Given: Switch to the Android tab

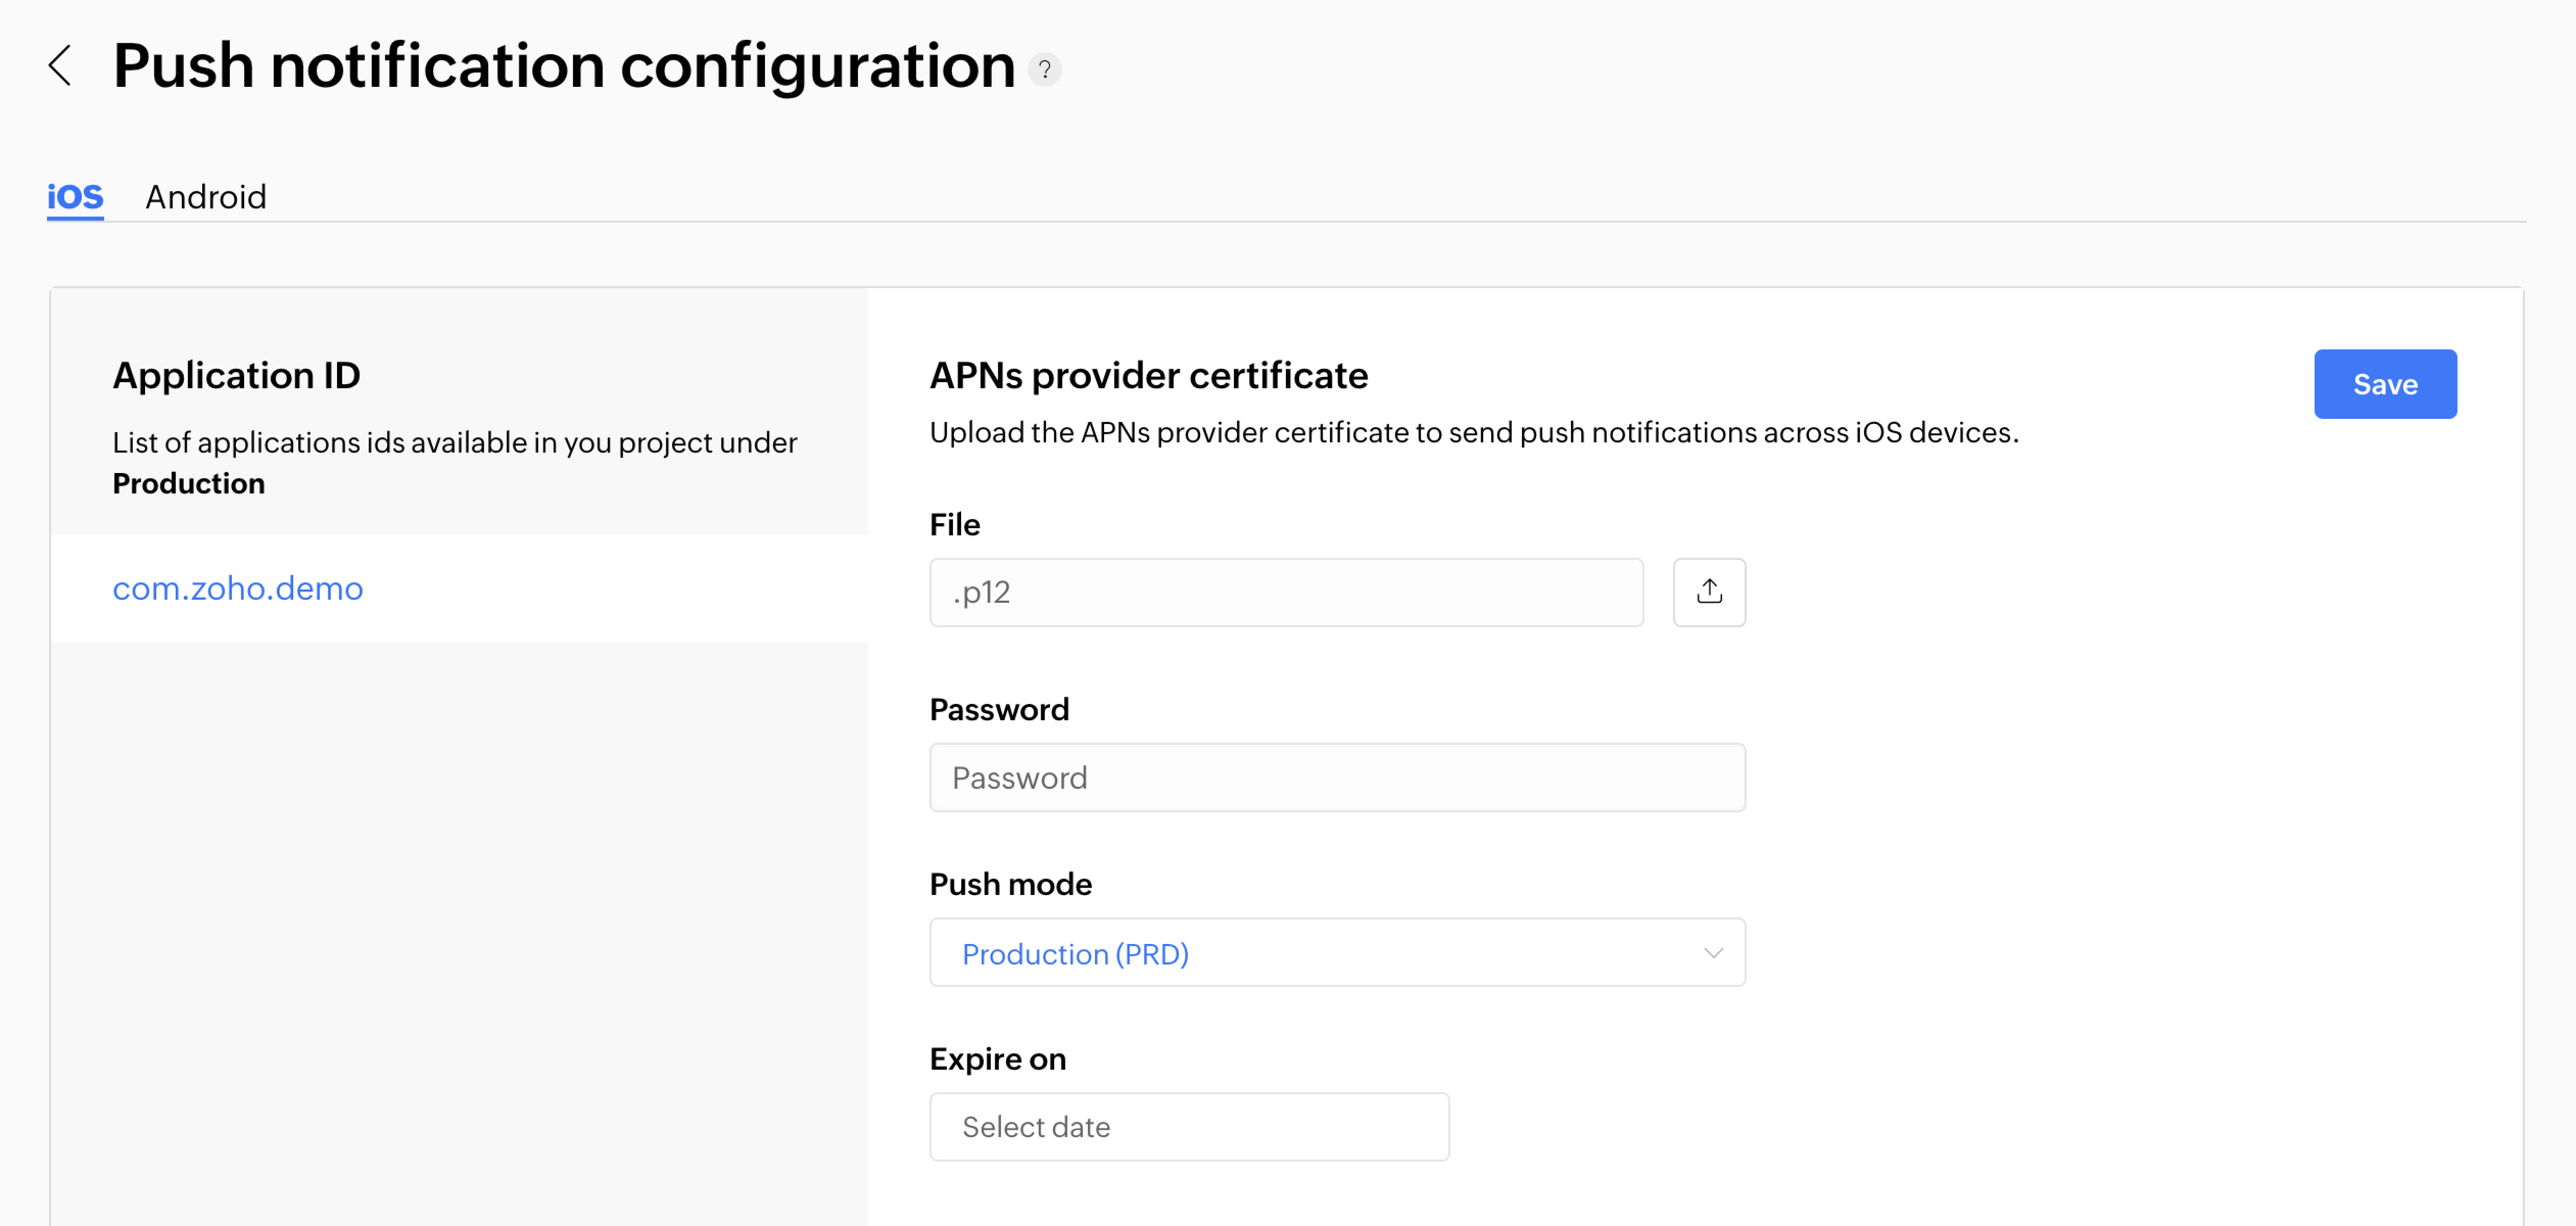Looking at the screenshot, I should (x=206, y=197).
